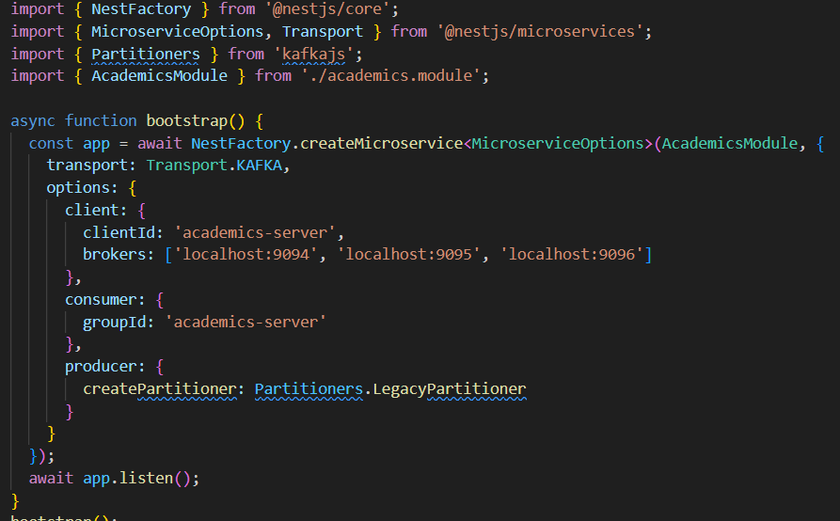Click app in the await app.listen line
Image resolution: width=840 pixels, height=521 pixels.
click(96, 478)
